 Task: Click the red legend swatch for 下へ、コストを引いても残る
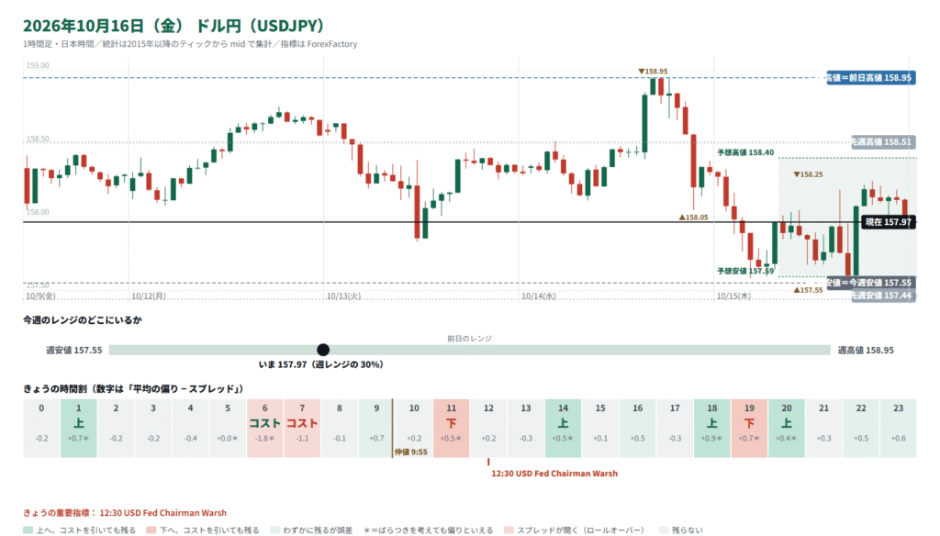click(x=151, y=530)
